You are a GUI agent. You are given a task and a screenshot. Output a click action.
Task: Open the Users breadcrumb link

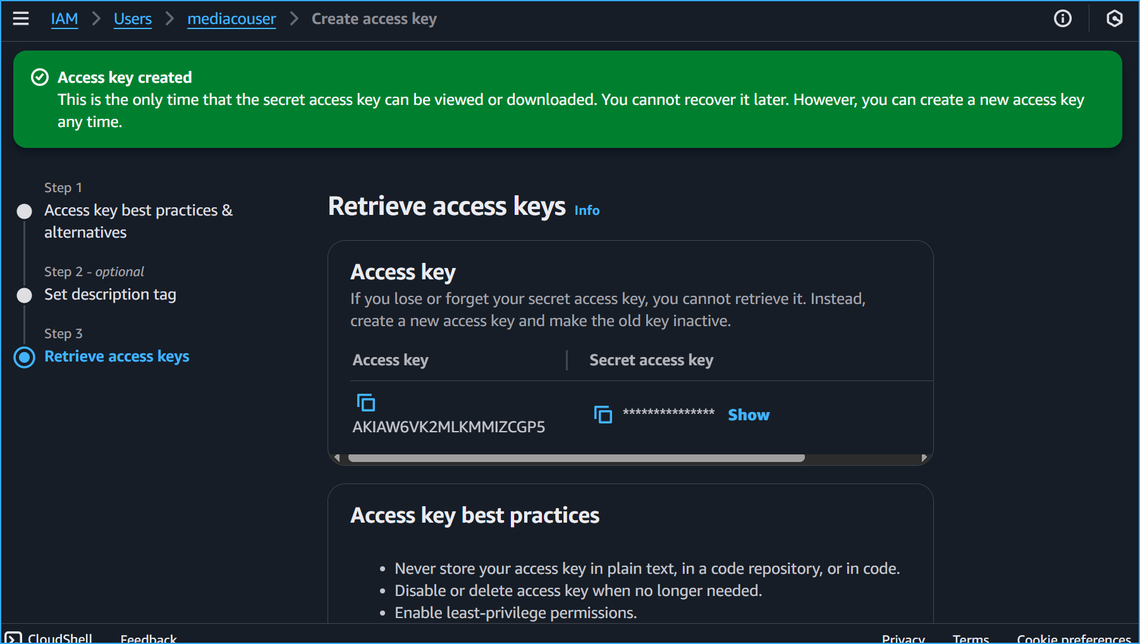coord(132,18)
